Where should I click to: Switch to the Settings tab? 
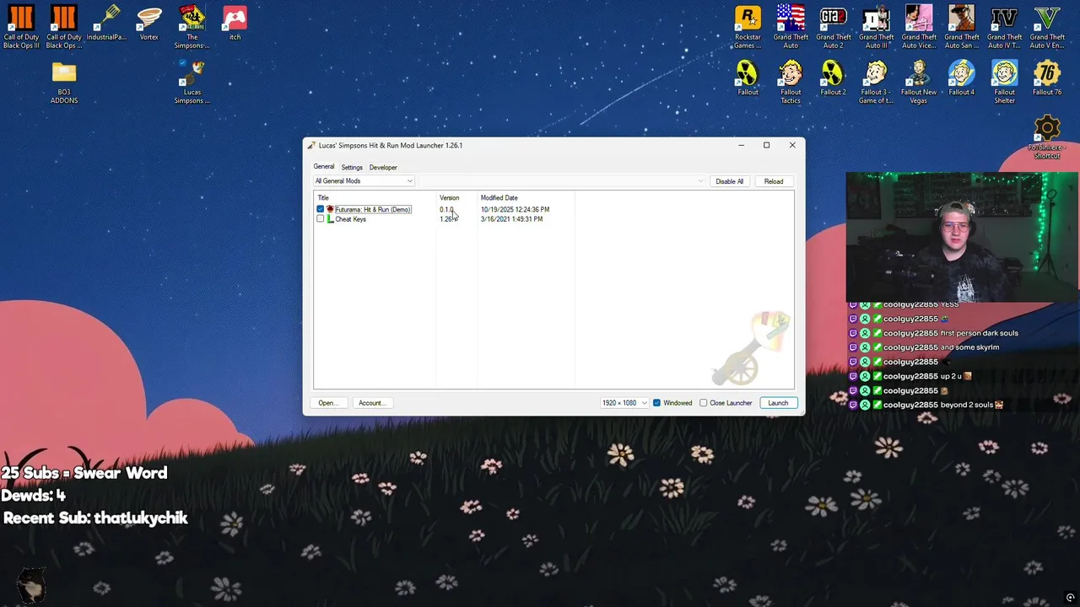tap(352, 167)
